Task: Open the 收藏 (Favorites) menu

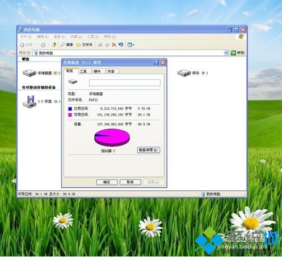Action: tap(77, 36)
